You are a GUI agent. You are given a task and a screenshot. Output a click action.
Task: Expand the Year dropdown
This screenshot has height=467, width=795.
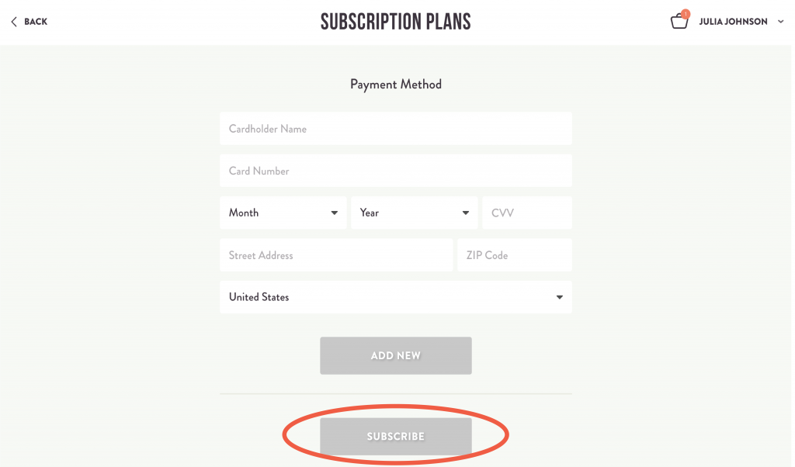[414, 212]
